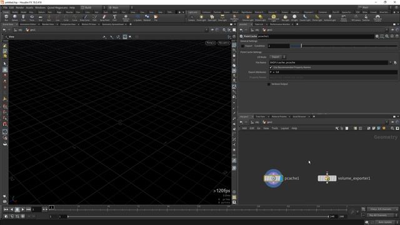
Task: Select the Draw Curve shelf tool
Action: click(x=85, y=17)
